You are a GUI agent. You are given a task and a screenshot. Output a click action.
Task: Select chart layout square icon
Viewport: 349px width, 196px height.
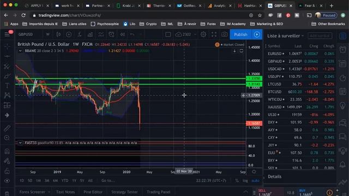click(x=168, y=34)
